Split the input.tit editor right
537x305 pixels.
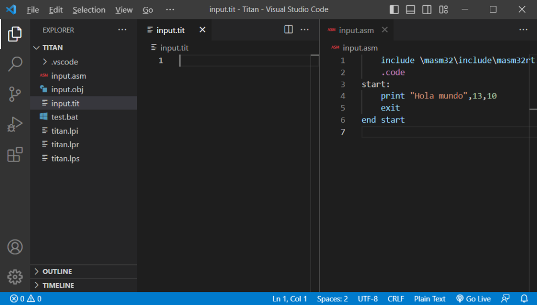point(289,29)
